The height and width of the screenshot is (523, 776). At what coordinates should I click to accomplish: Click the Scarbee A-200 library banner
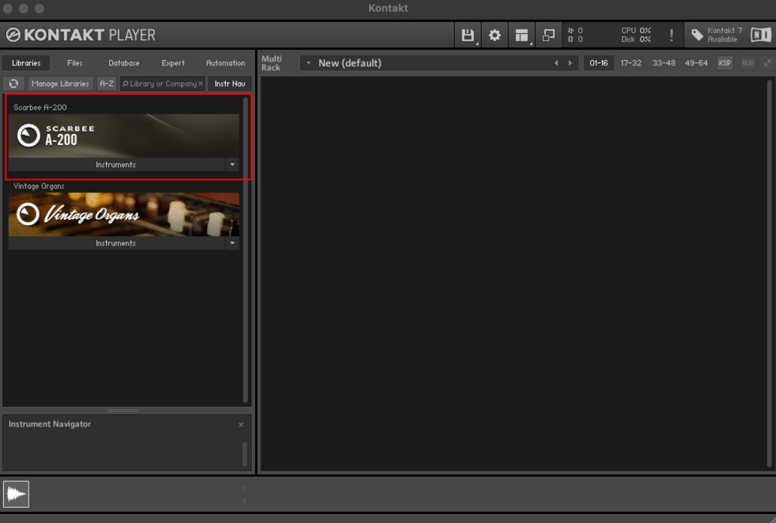click(x=124, y=136)
